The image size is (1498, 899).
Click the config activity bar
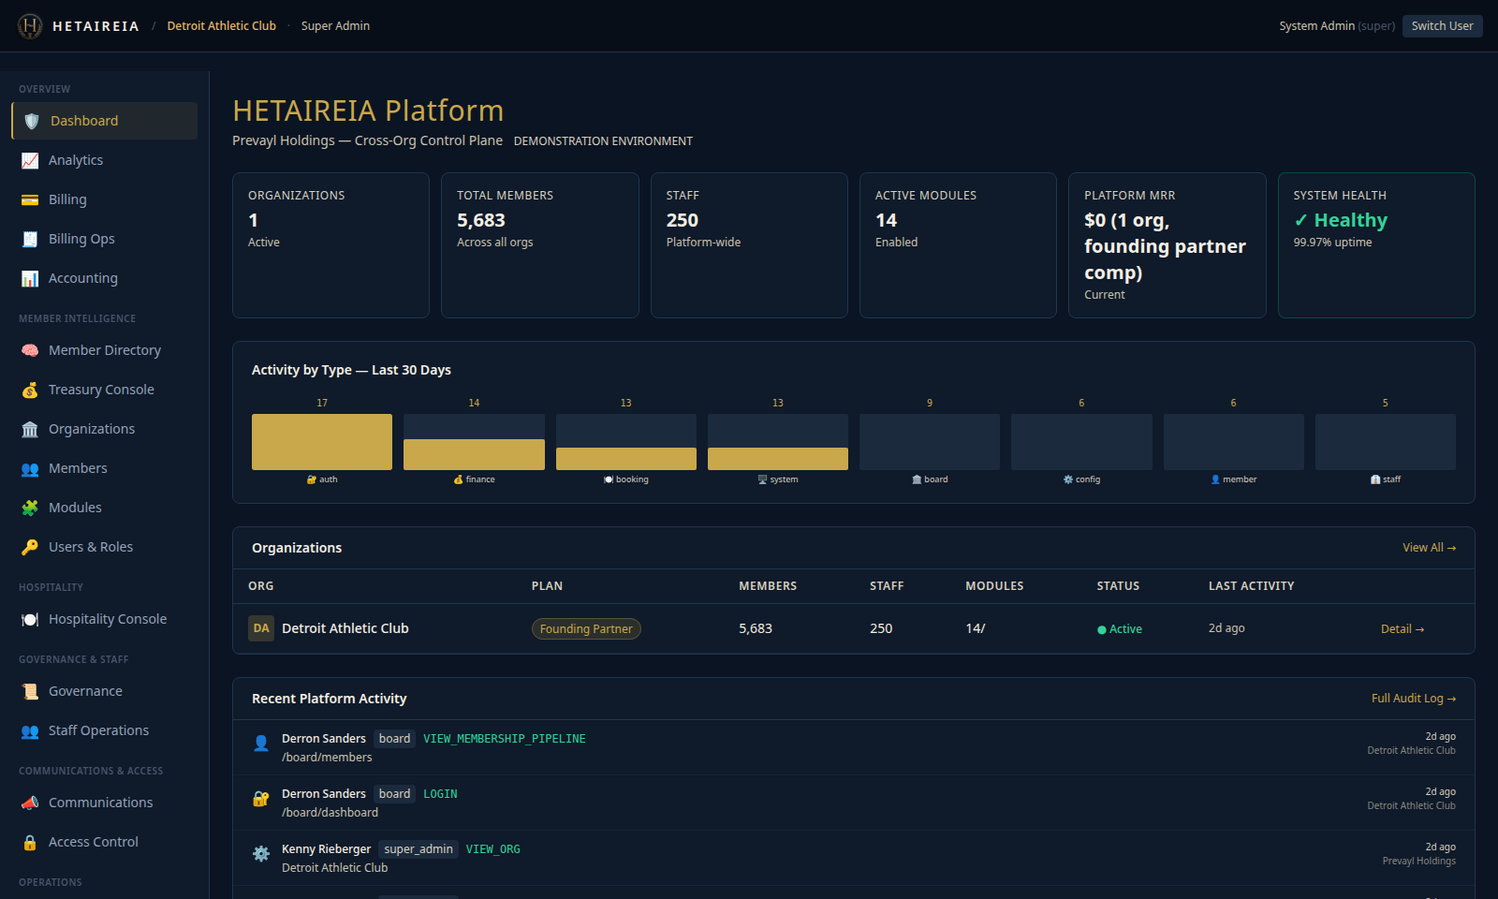click(1081, 442)
